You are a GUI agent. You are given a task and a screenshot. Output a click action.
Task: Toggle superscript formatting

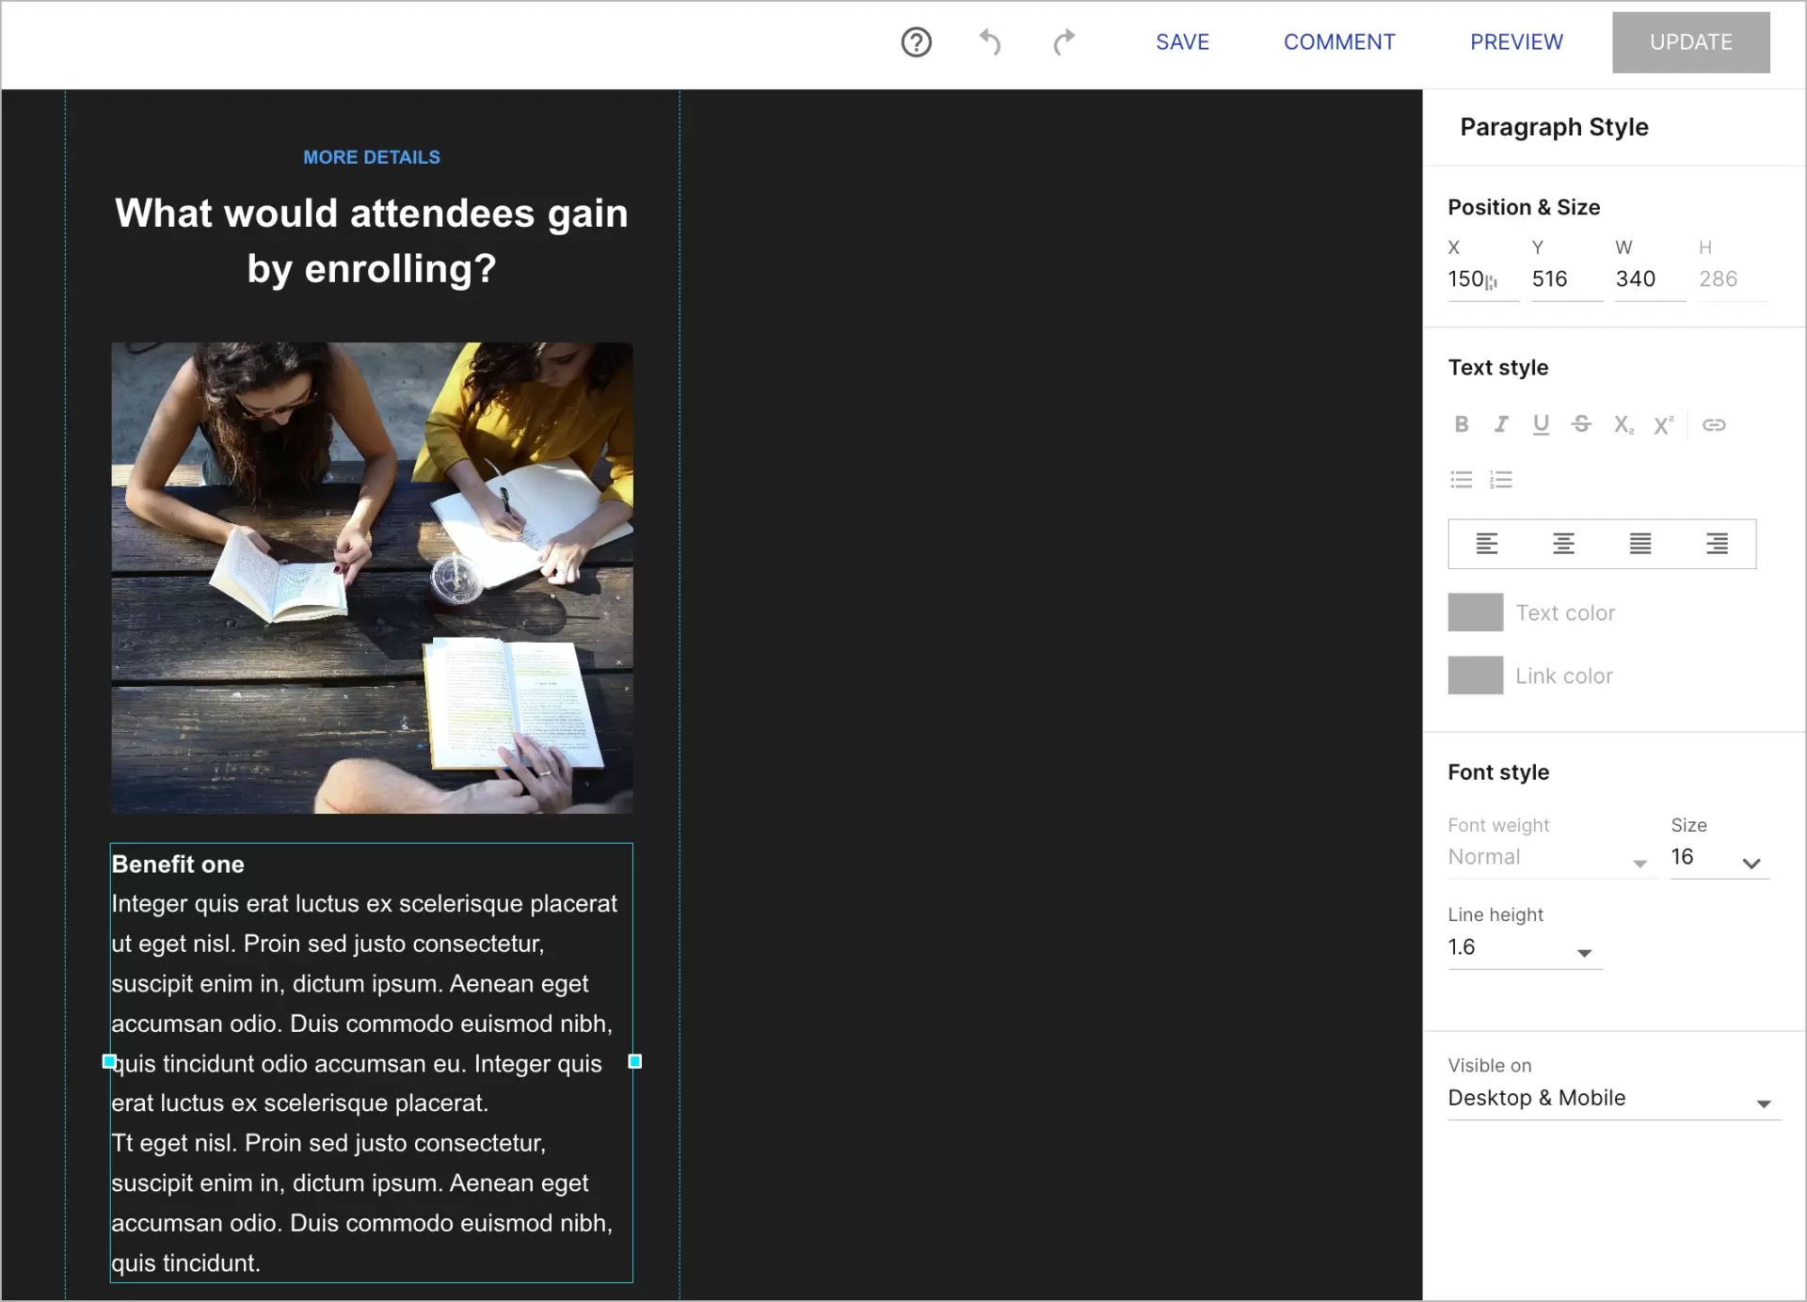(1663, 424)
